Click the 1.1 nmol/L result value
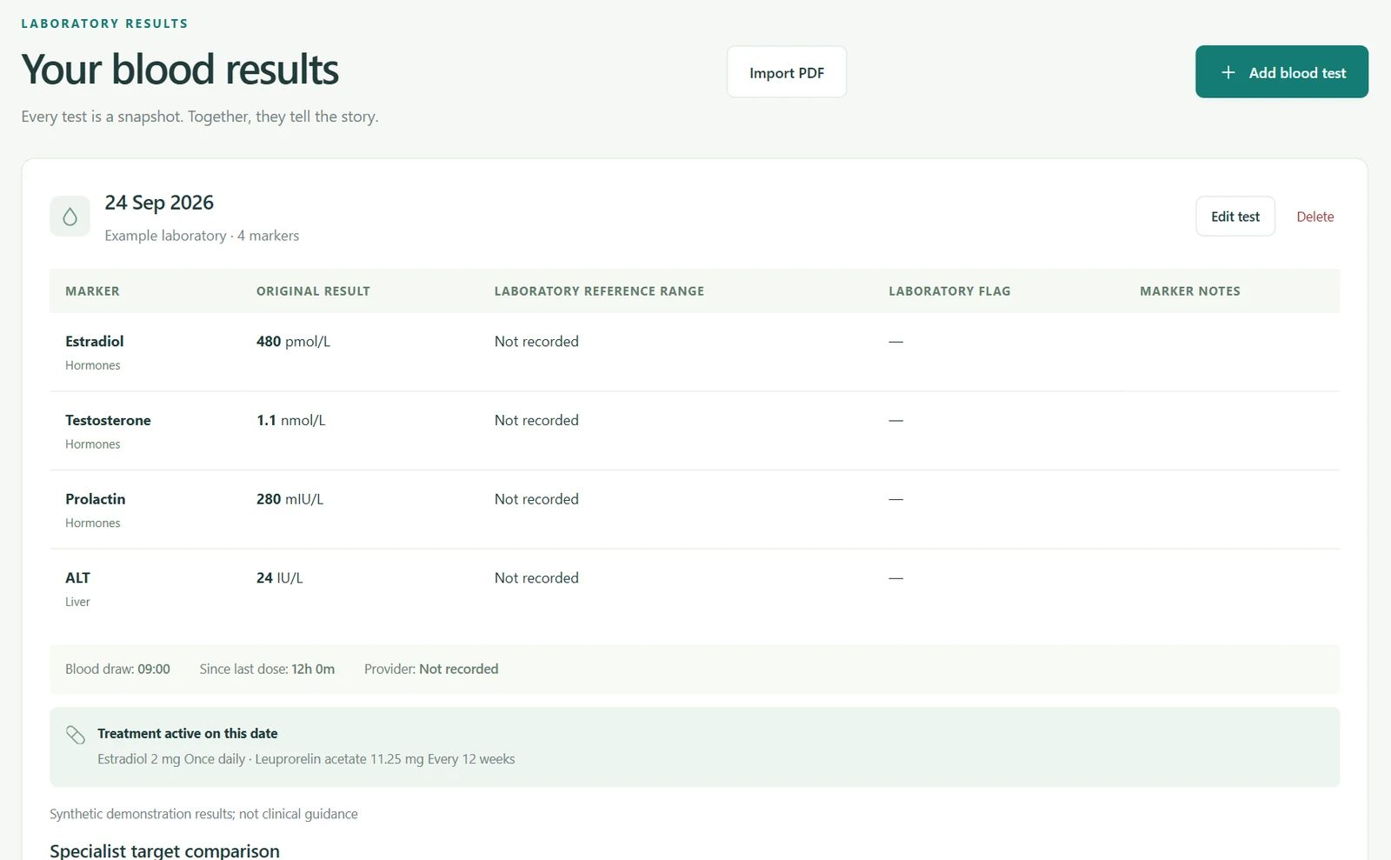1391x860 pixels. [290, 420]
